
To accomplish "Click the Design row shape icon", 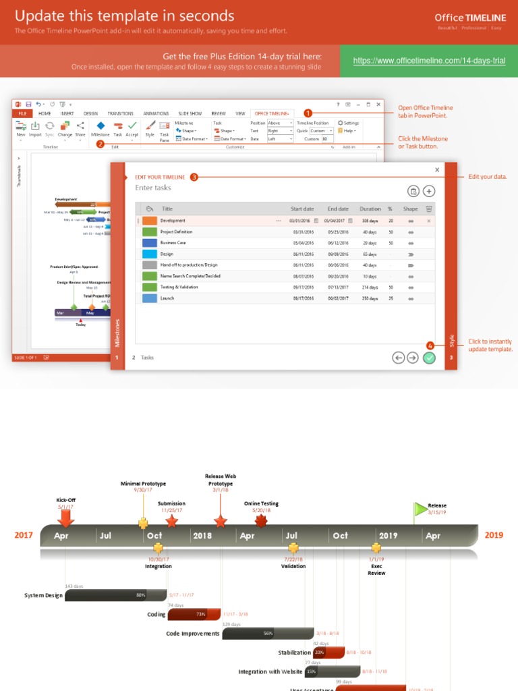I will point(411,254).
